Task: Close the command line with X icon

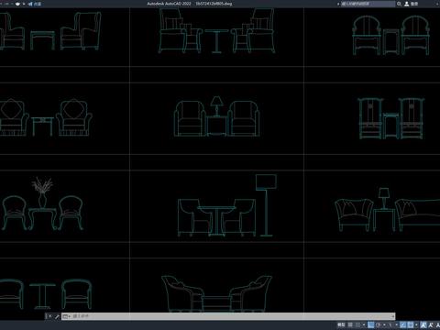Action: point(49,316)
